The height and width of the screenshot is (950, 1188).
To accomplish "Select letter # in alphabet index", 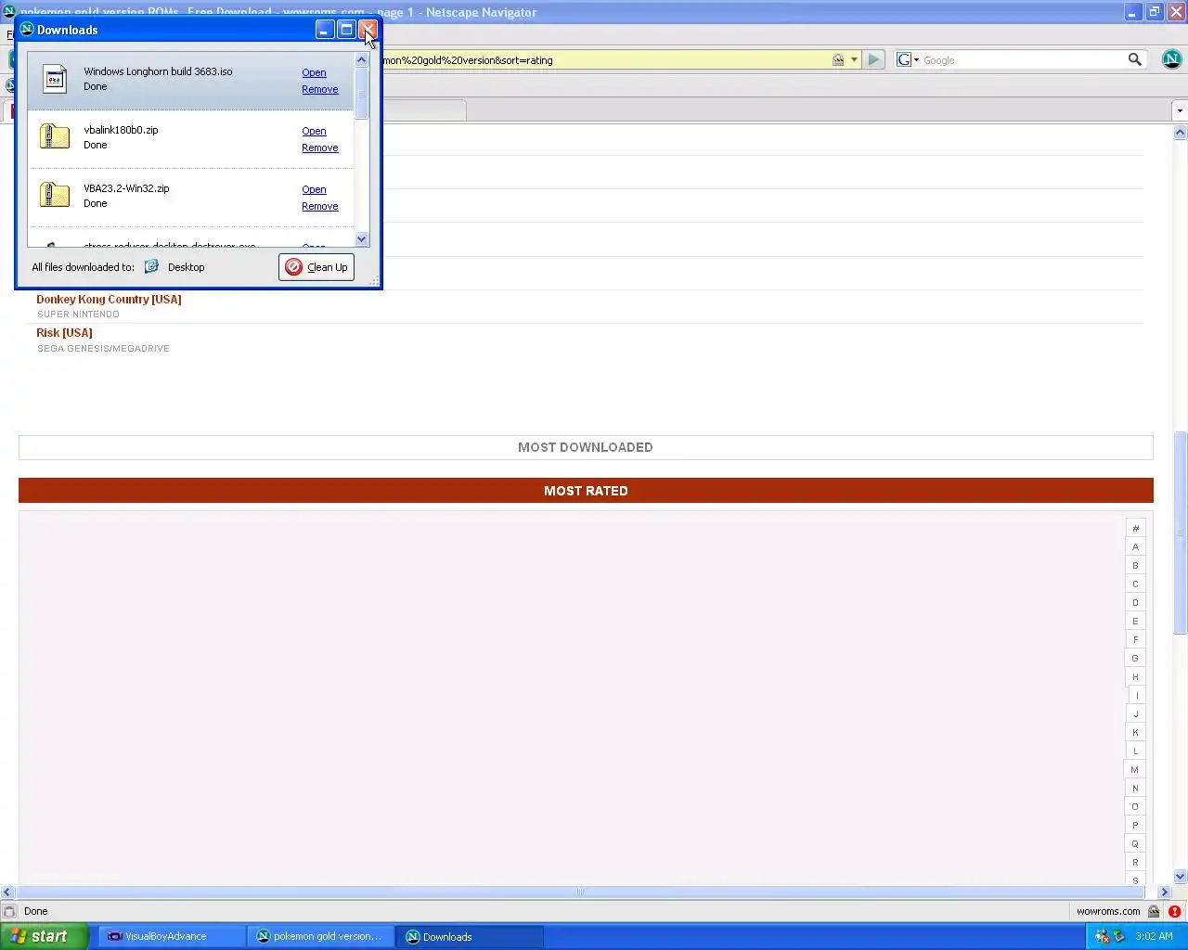I will (1135, 528).
